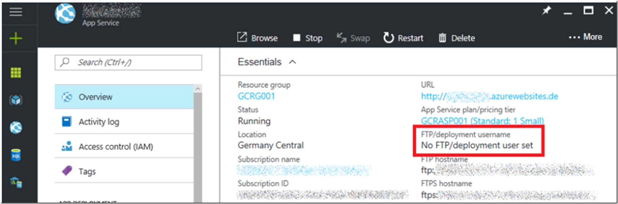Minimize the blade window

(x=568, y=13)
